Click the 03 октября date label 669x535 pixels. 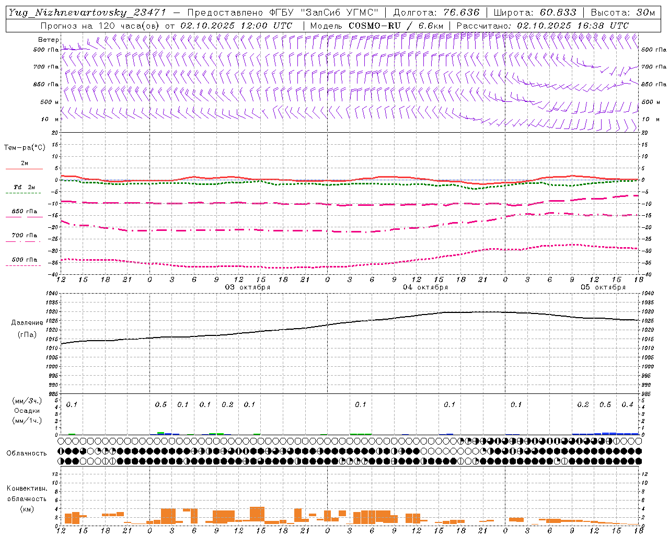(x=248, y=287)
